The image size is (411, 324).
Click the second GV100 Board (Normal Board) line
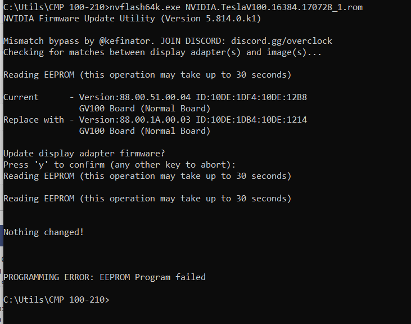pos(144,131)
